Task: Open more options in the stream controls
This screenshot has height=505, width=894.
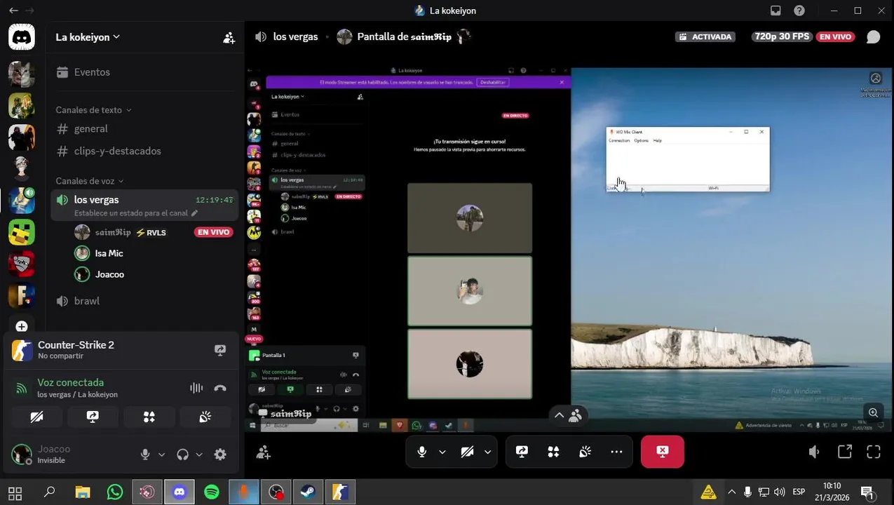Action: pos(616,452)
